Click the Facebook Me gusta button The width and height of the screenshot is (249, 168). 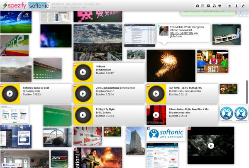9,165
